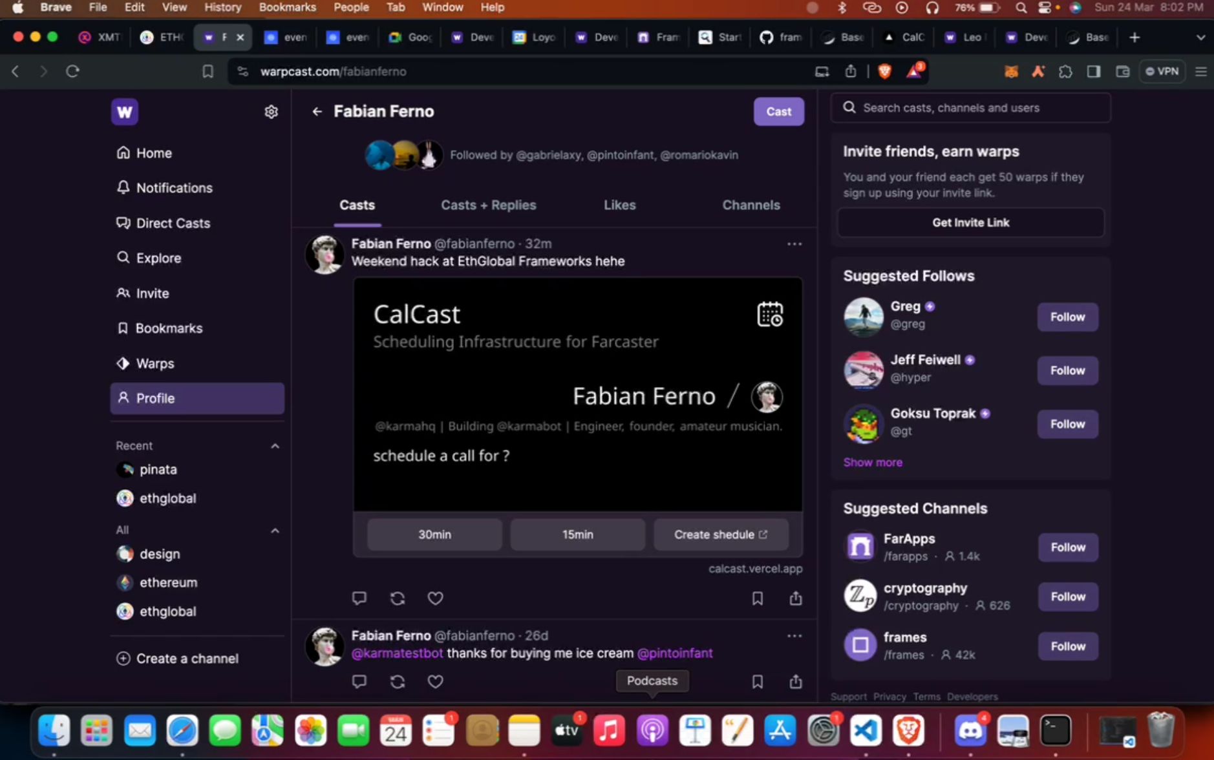Select the Casts tab
This screenshot has width=1214, height=760.
[357, 205]
